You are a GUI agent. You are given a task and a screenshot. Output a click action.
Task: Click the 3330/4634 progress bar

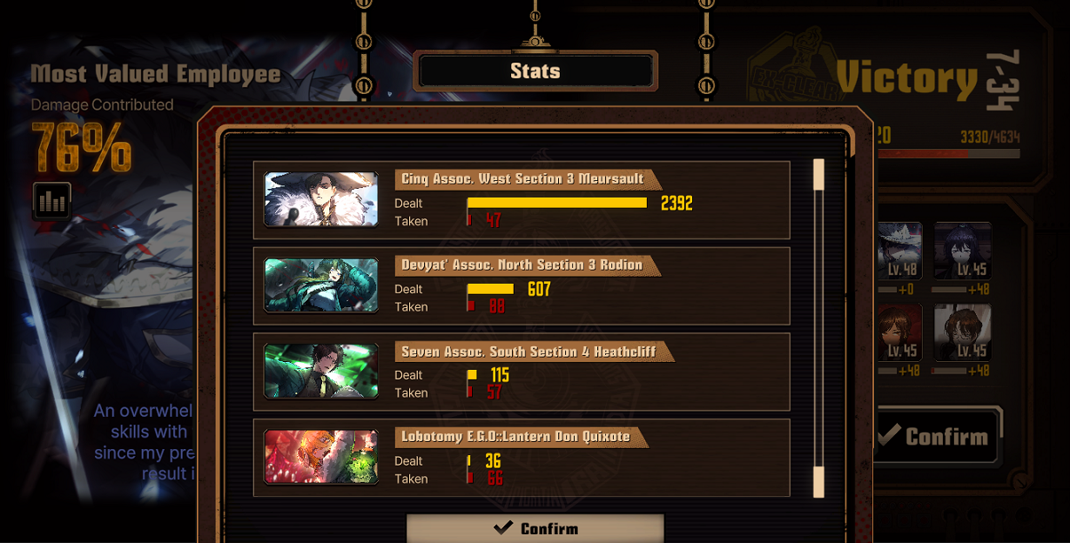point(949,154)
